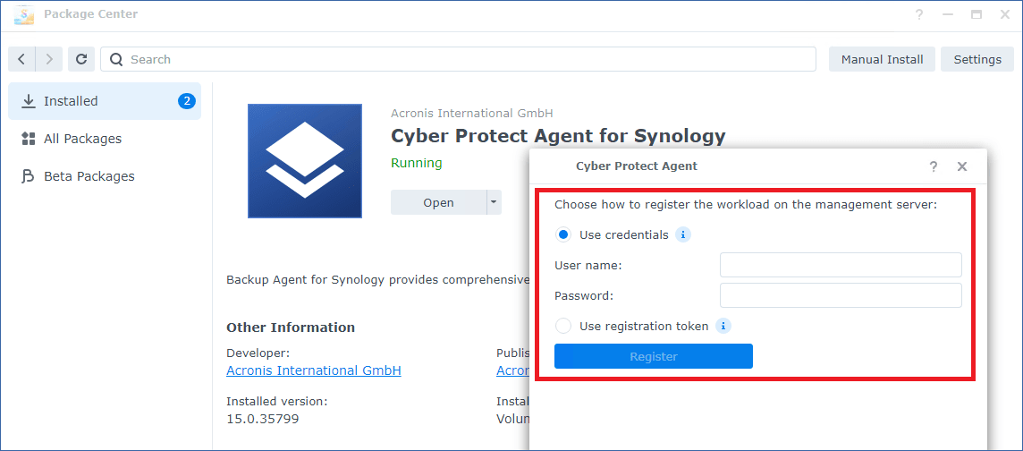The height and width of the screenshot is (451, 1023).
Task: Click the back navigation arrow
Action: pos(22,59)
